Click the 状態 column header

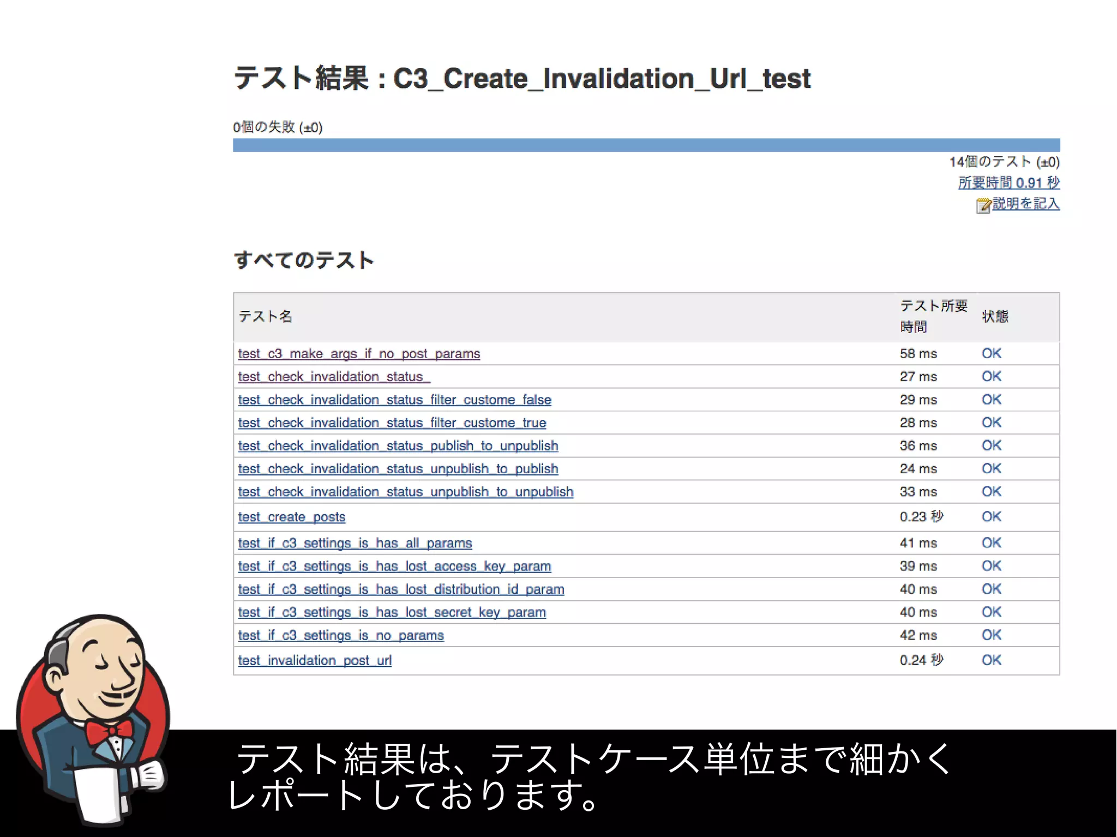(995, 316)
